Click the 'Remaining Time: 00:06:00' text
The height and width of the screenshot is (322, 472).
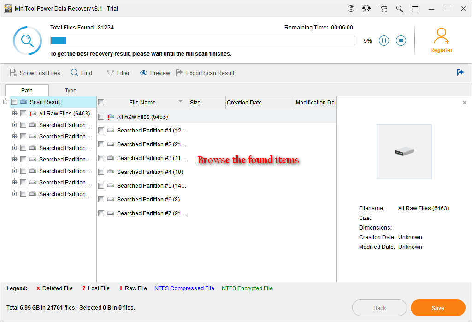click(x=319, y=28)
